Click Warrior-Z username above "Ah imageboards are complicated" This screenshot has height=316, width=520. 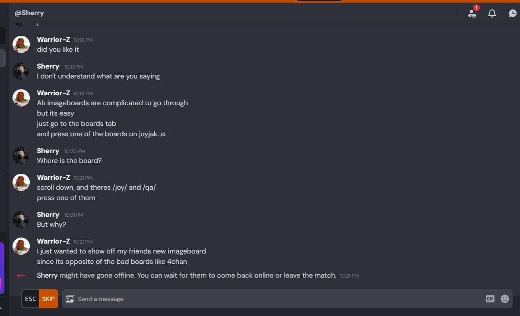tap(54, 93)
